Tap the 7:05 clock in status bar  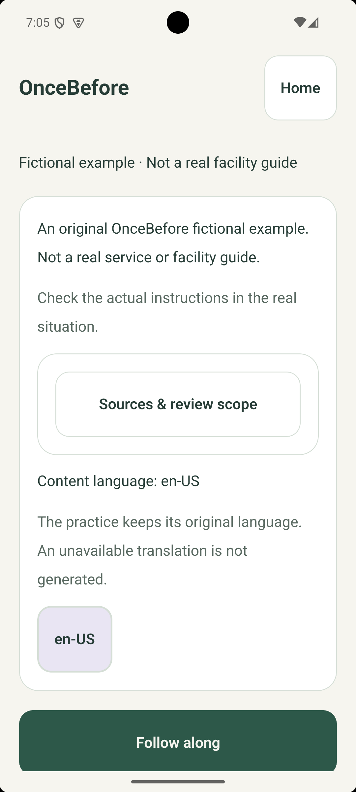coord(38,23)
